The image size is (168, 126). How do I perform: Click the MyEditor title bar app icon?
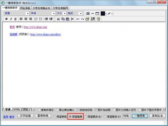(3, 3)
